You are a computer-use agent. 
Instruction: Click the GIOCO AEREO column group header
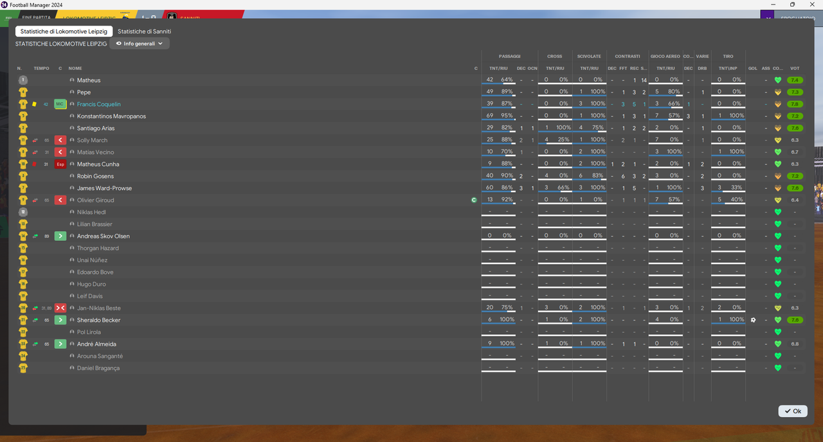point(665,57)
